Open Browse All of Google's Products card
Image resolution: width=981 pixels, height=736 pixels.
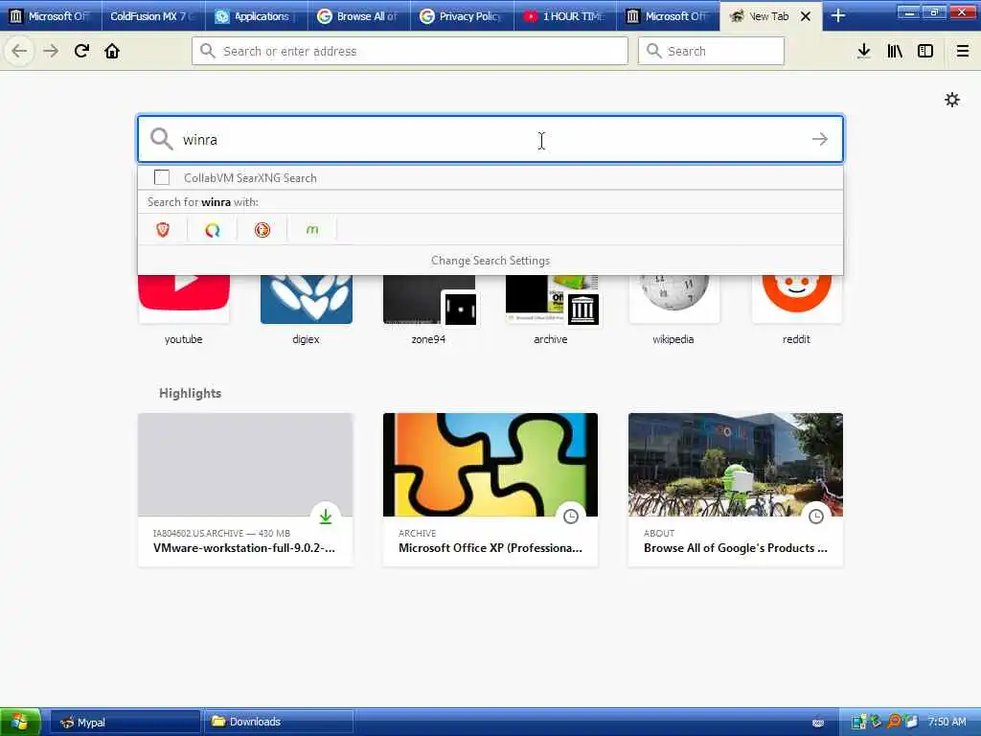pos(736,490)
